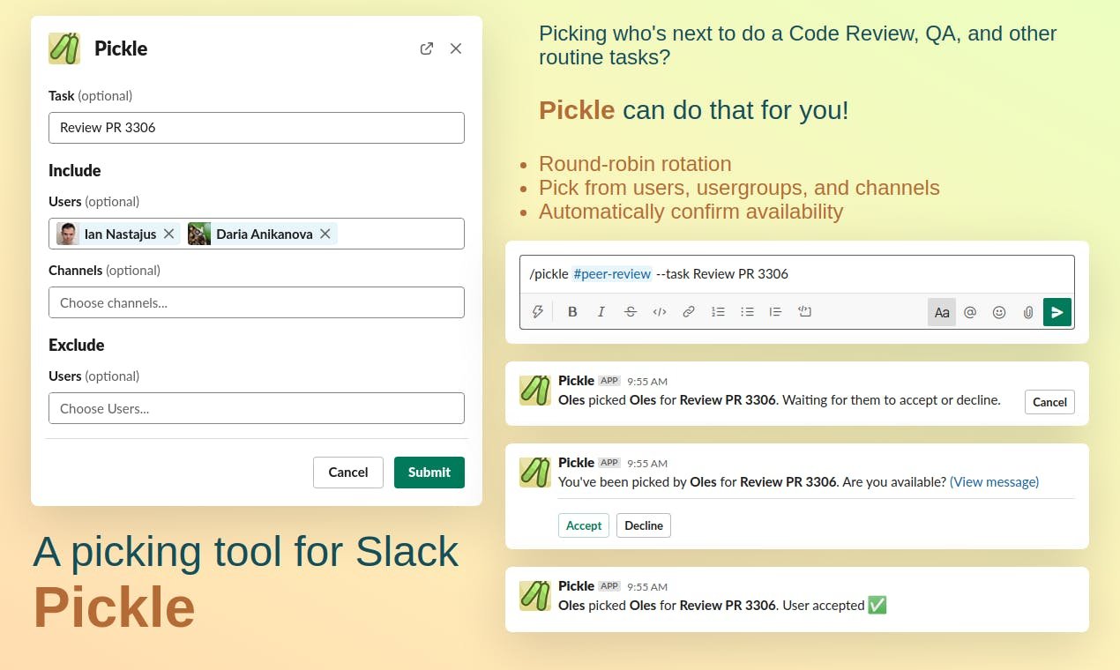The height and width of the screenshot is (670, 1120).
Task: Open the Exclude Choose Users selector
Action: click(257, 408)
